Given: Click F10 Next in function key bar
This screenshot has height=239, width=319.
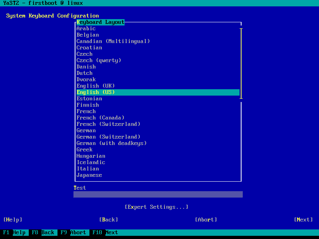Looking at the screenshot, I should tap(105, 233).
